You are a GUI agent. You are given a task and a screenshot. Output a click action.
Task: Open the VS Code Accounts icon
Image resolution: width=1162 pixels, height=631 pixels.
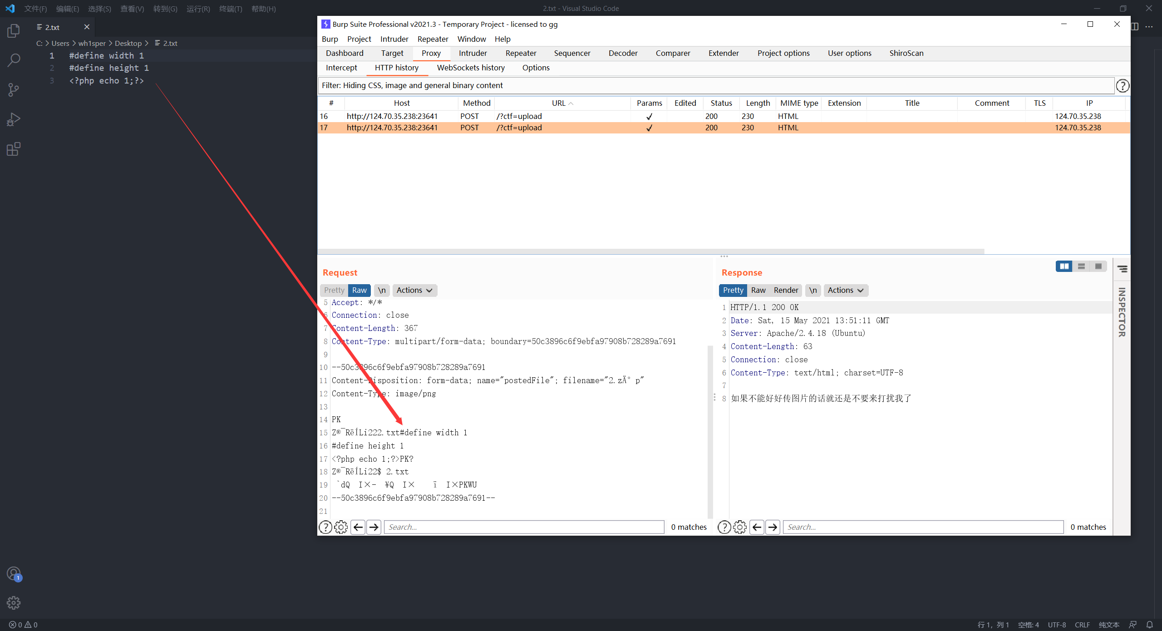pos(14,574)
